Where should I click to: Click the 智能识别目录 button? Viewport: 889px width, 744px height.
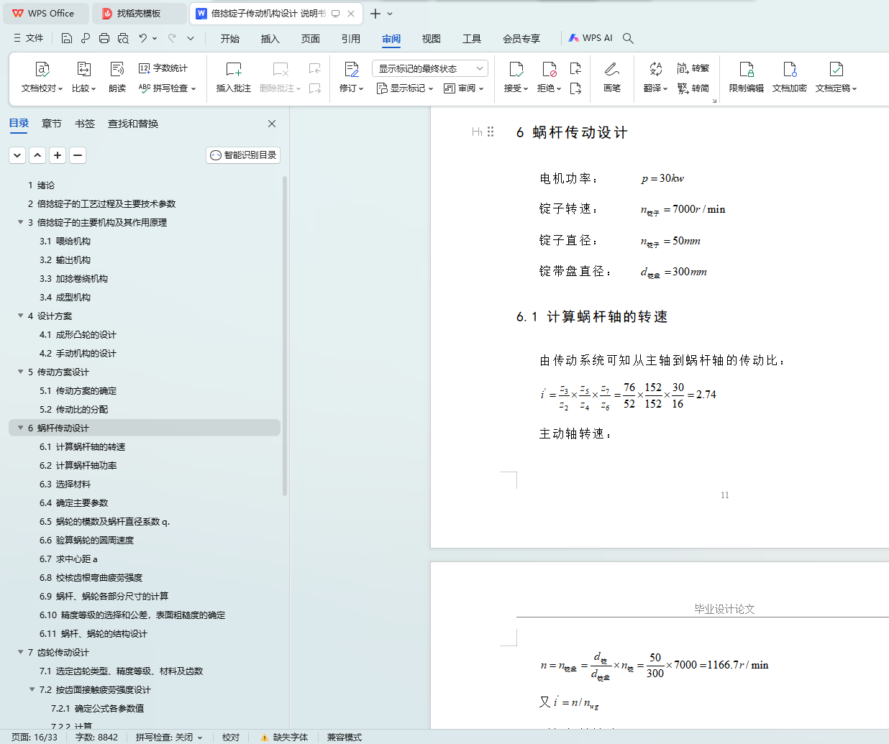(243, 155)
